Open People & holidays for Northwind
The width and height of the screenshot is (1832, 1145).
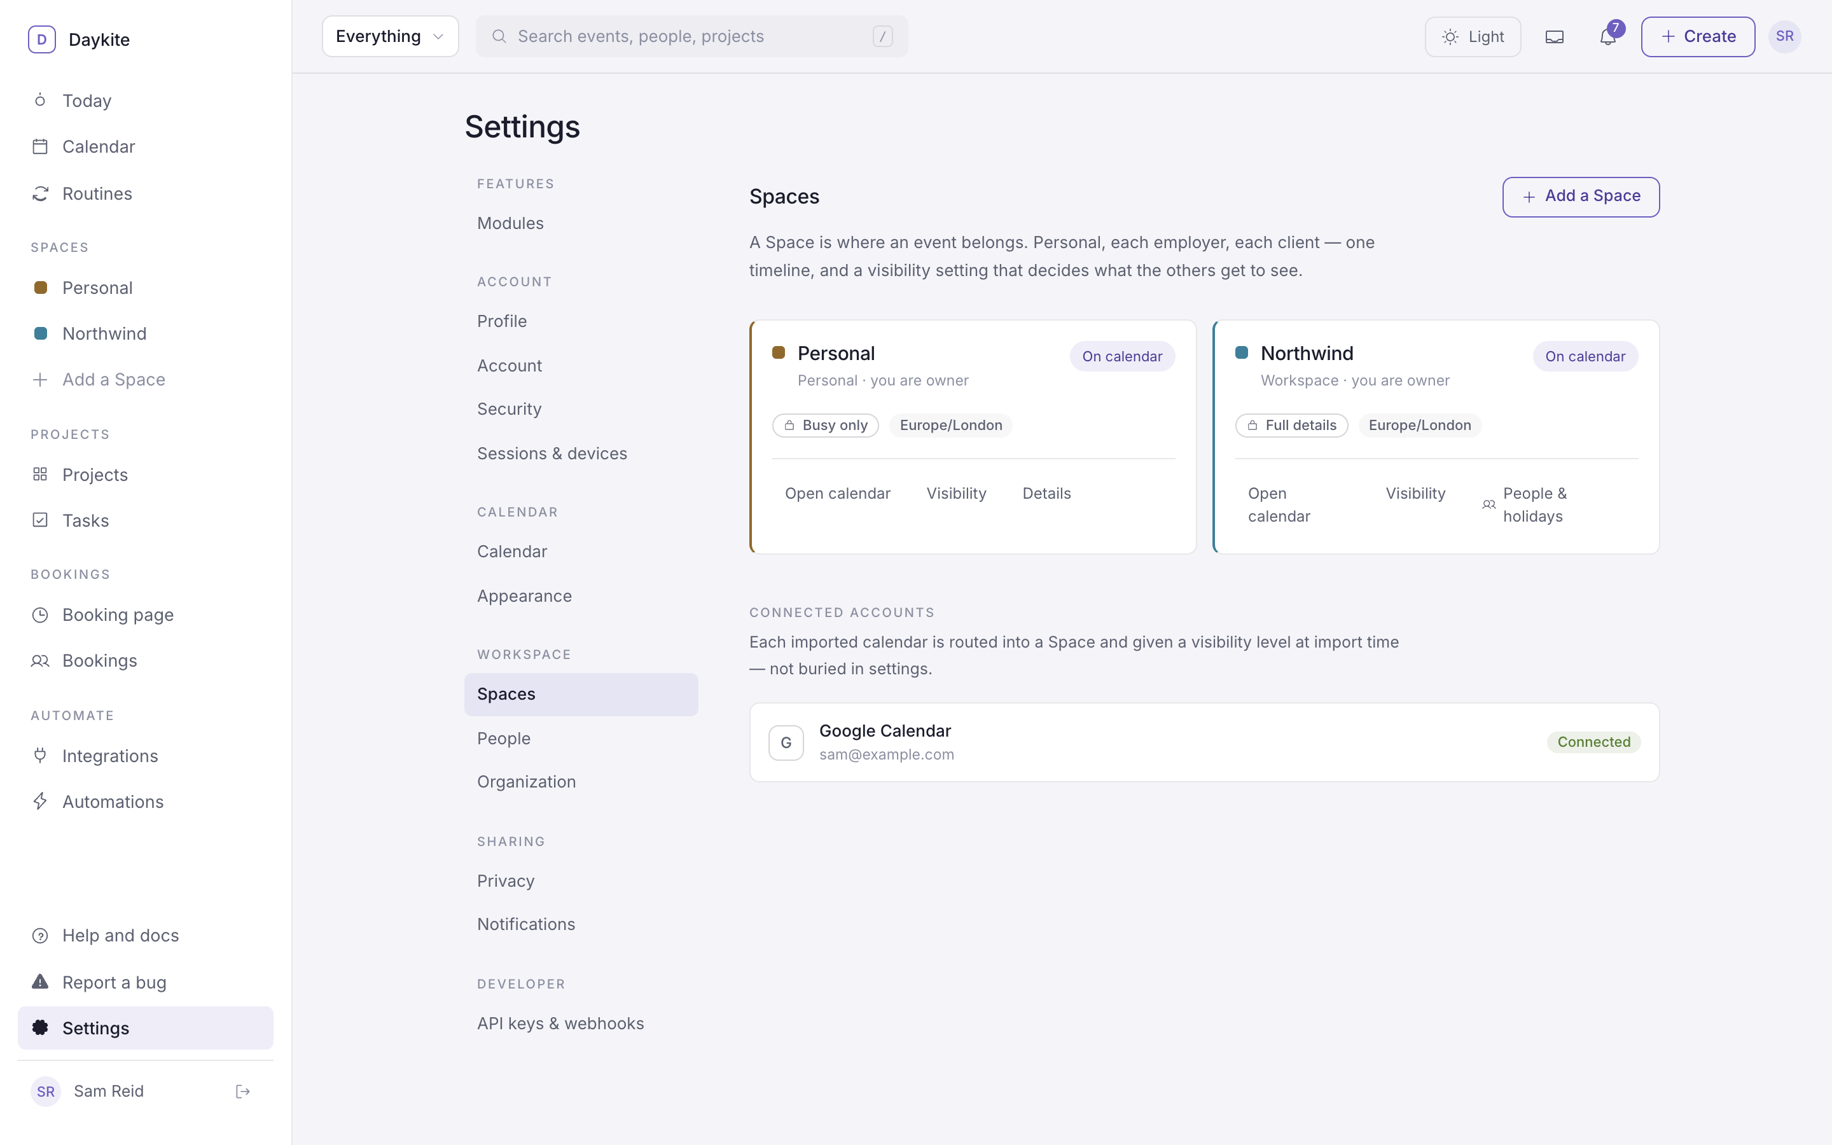click(1534, 505)
